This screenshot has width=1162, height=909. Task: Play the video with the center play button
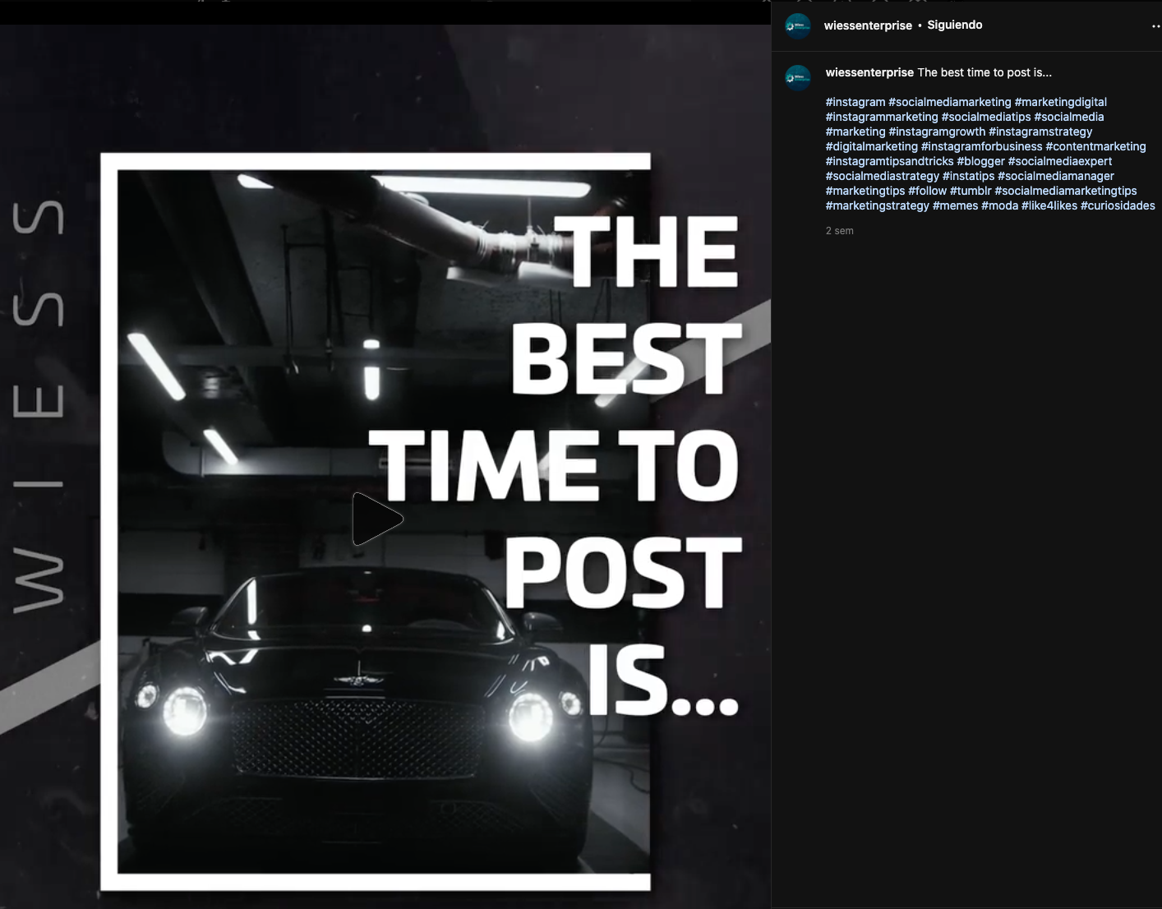coord(377,519)
